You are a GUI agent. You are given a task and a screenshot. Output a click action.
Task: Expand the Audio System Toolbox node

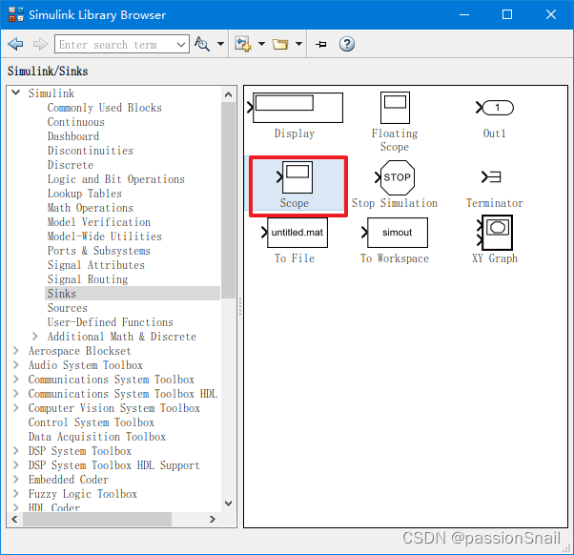(x=16, y=365)
